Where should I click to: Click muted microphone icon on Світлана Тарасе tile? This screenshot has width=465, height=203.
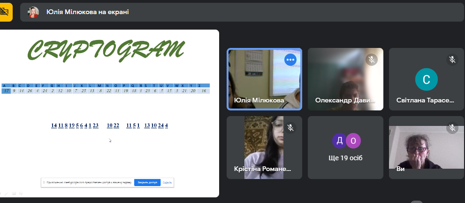click(x=452, y=60)
